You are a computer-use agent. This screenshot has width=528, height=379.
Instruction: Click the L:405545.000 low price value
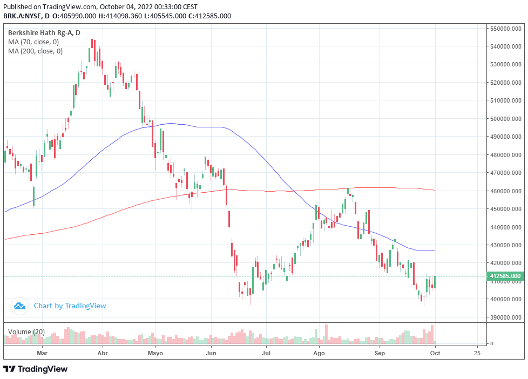(165, 16)
